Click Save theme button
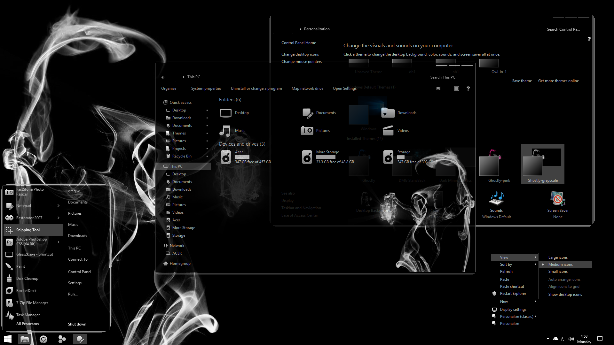 pyautogui.click(x=522, y=80)
